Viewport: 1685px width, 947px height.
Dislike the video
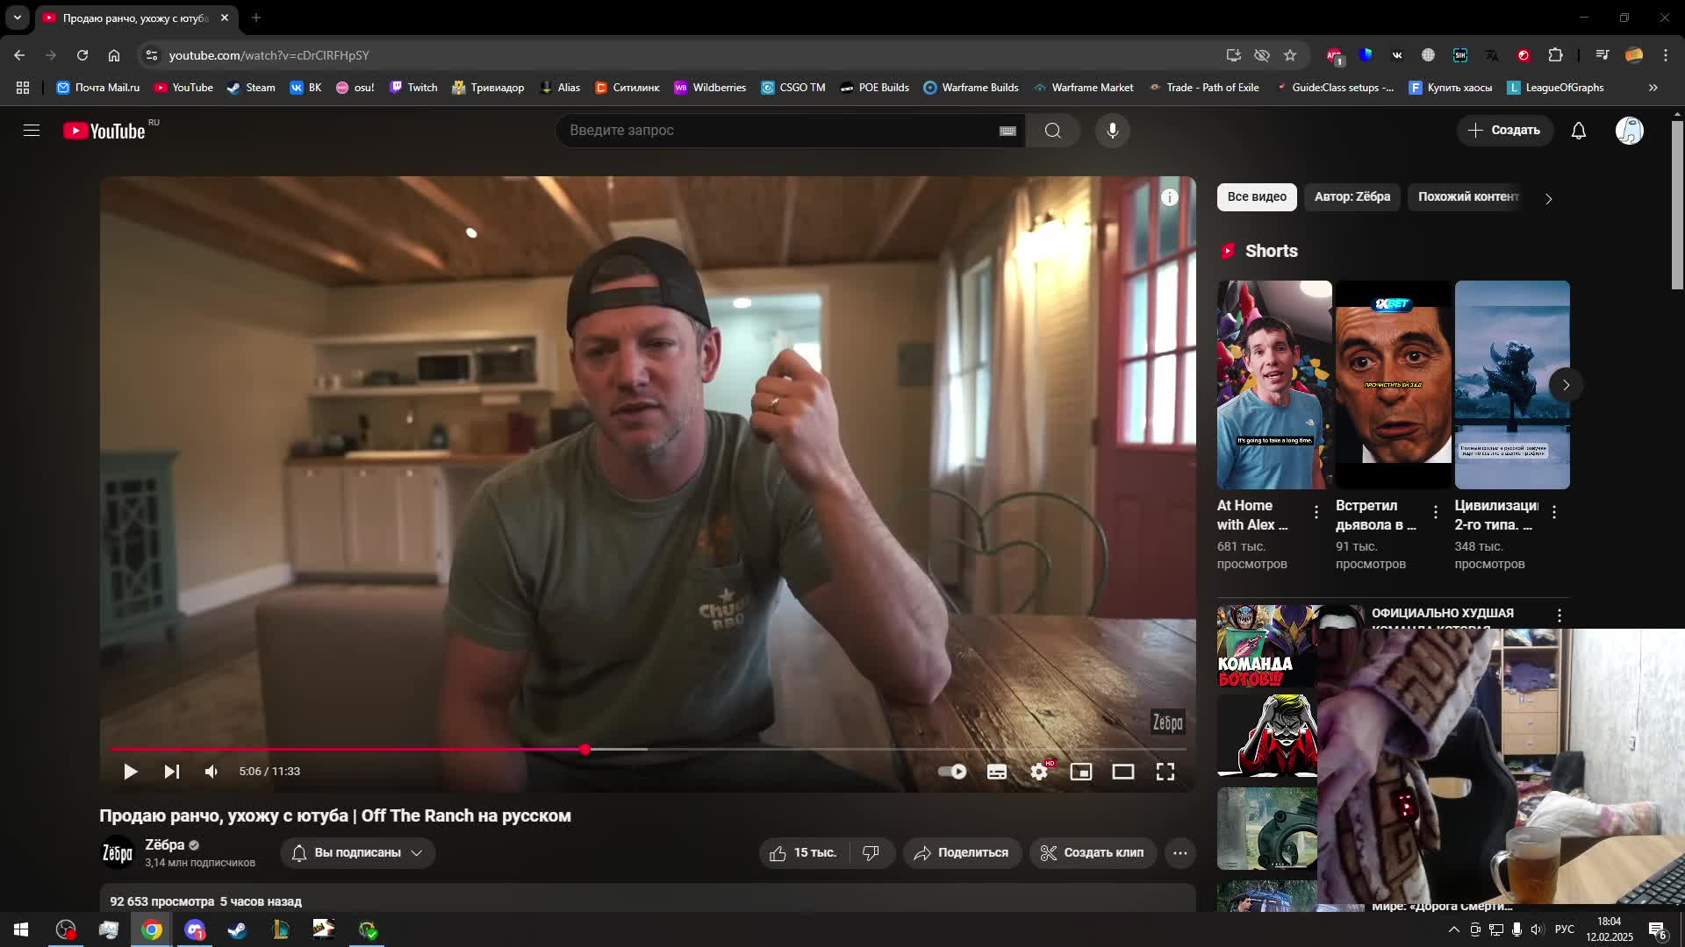click(x=871, y=853)
